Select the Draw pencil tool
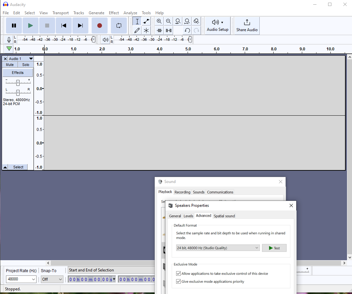352x294 pixels. point(137,30)
